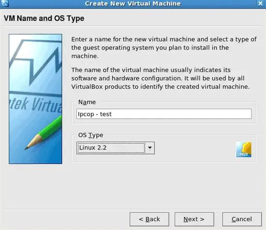Cancel the virtual machine wizard

click(x=242, y=219)
